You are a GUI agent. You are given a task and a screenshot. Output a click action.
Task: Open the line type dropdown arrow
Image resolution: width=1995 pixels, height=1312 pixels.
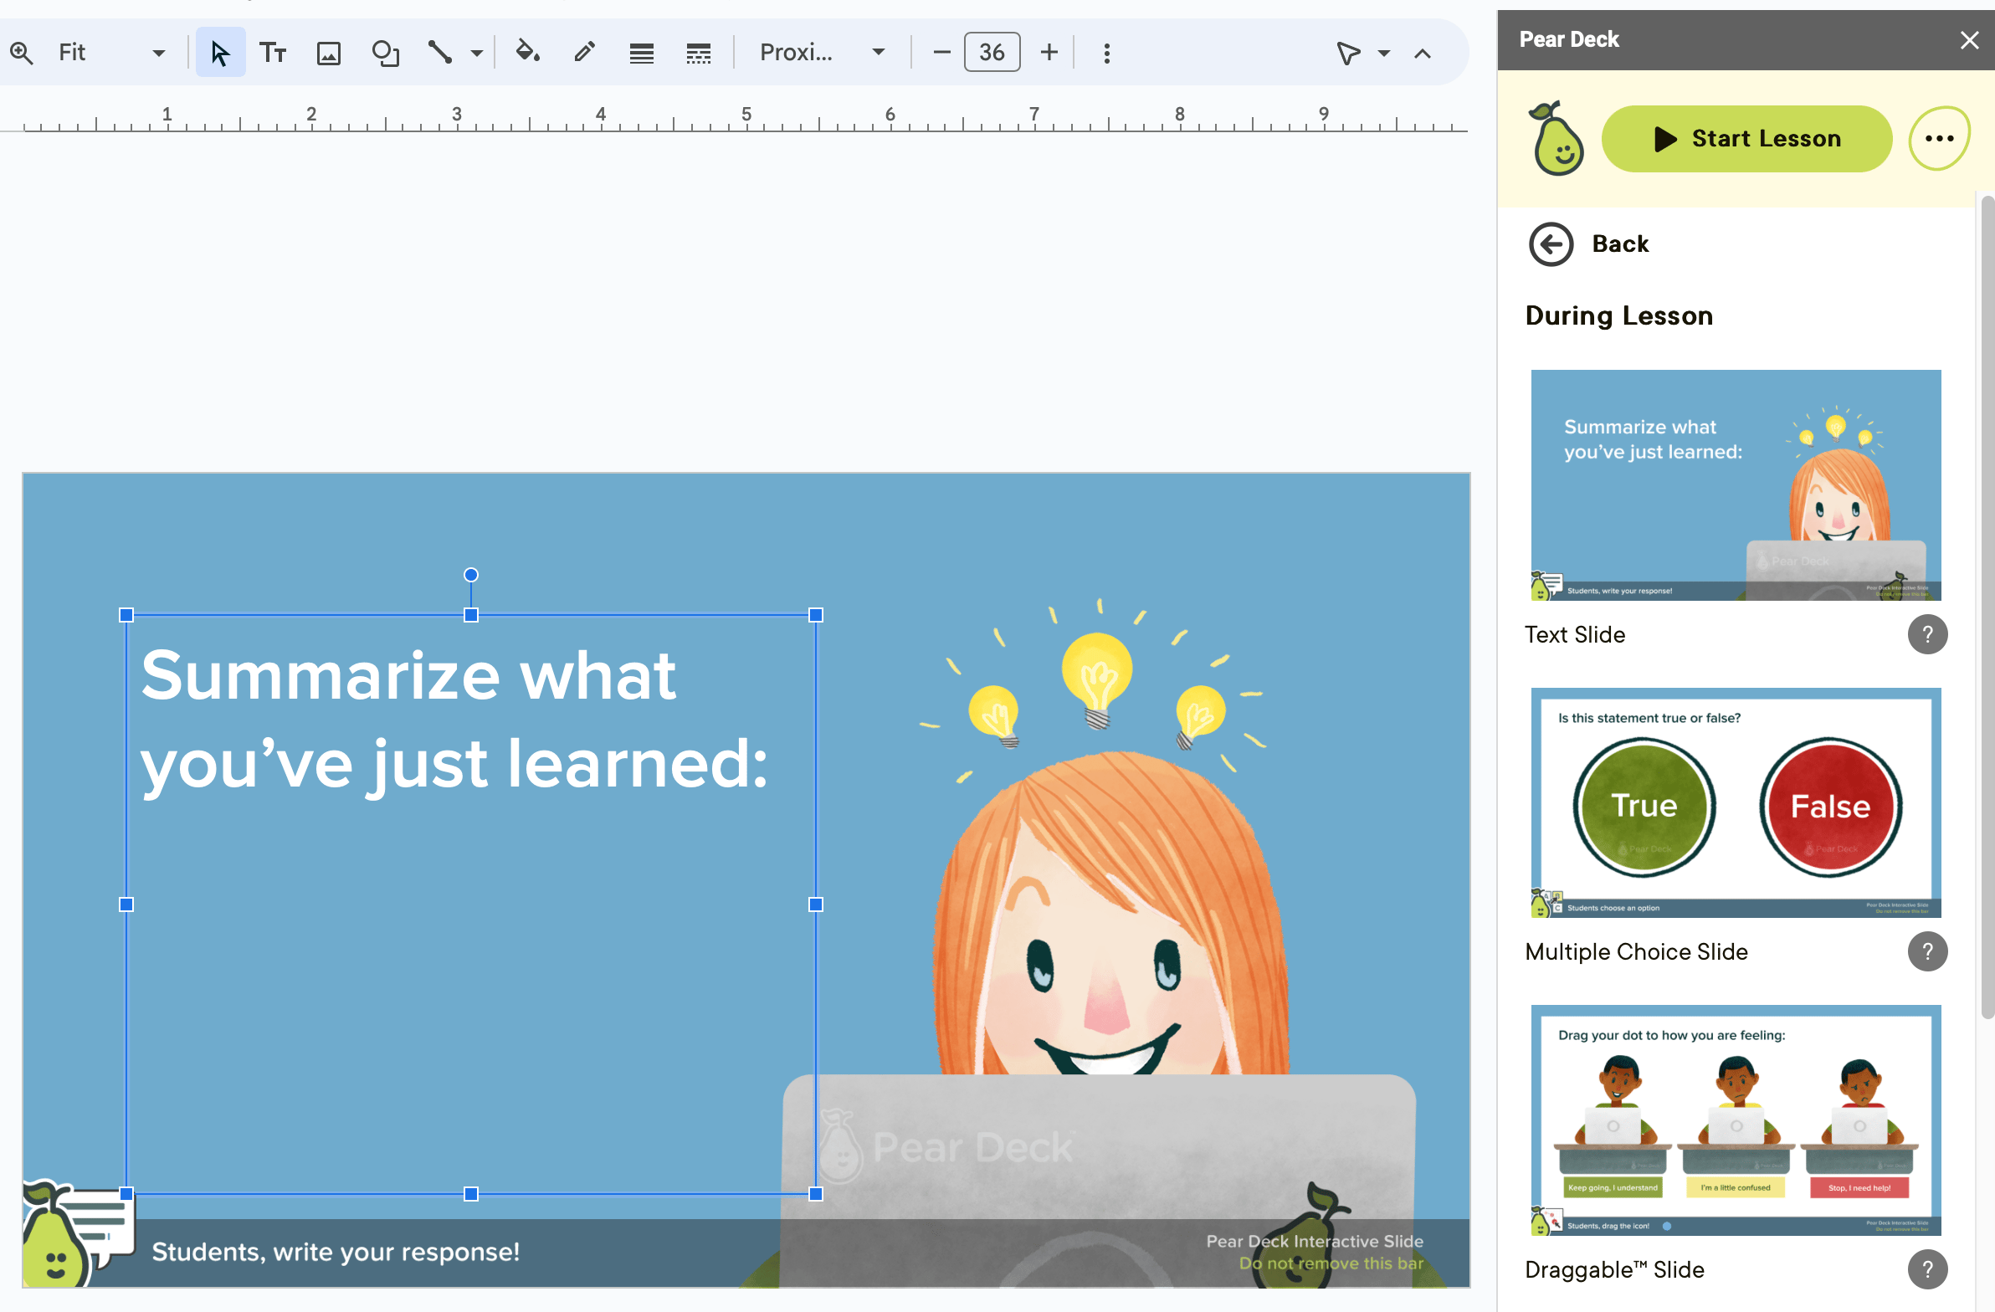click(477, 54)
